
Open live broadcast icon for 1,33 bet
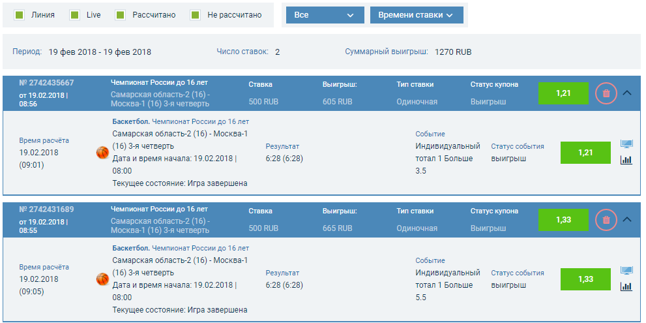[626, 271]
